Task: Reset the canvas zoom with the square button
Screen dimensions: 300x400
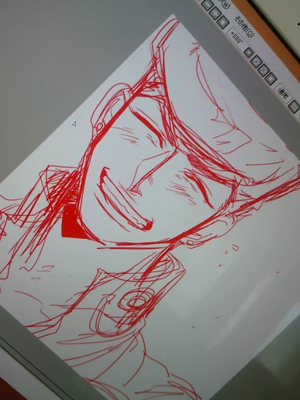Action: [223, 22]
